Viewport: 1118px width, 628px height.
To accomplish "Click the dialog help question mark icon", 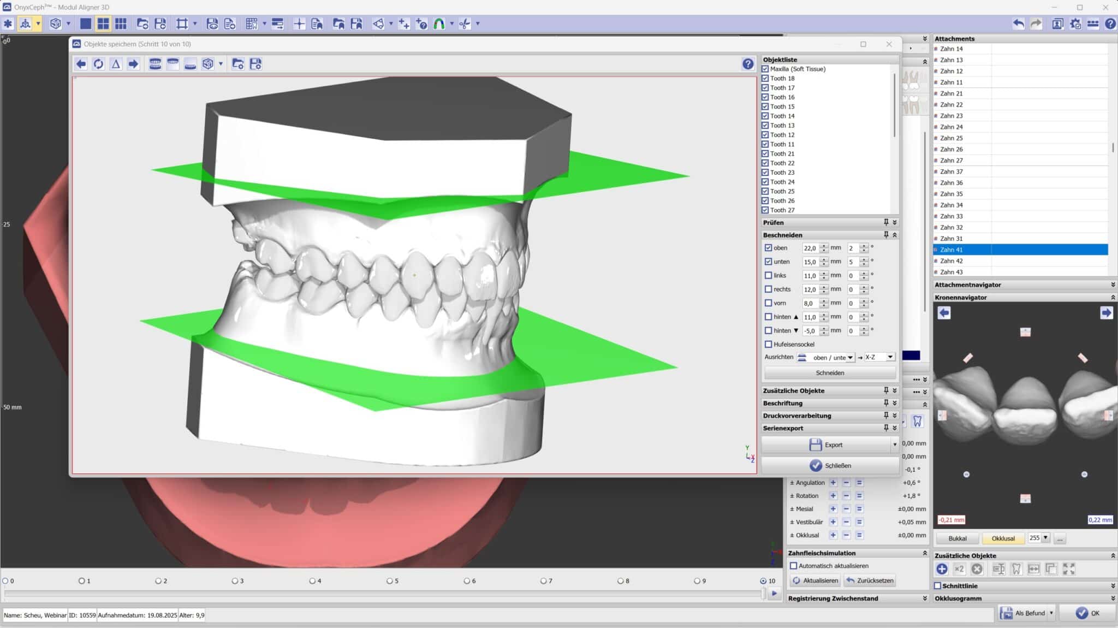I will coord(747,64).
